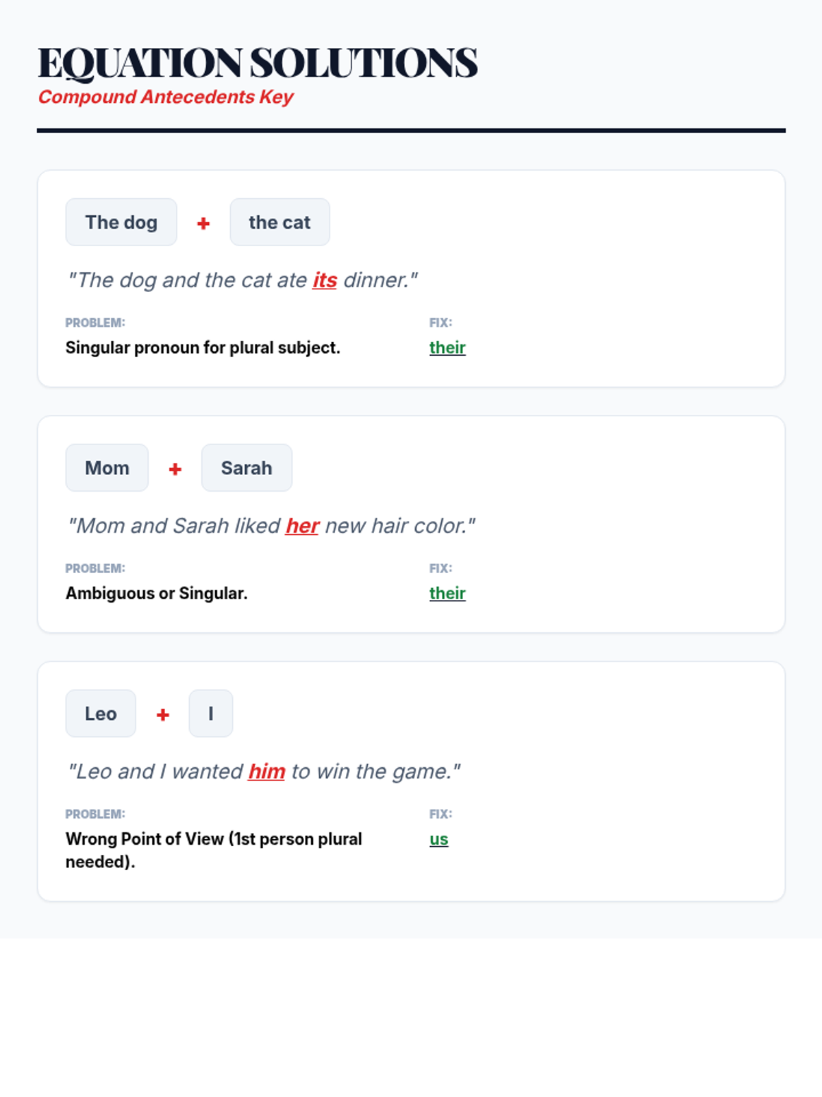Viewport: 822px width, 1097px height.
Task: Click the red plus between Leo and I
Action: [x=163, y=714]
